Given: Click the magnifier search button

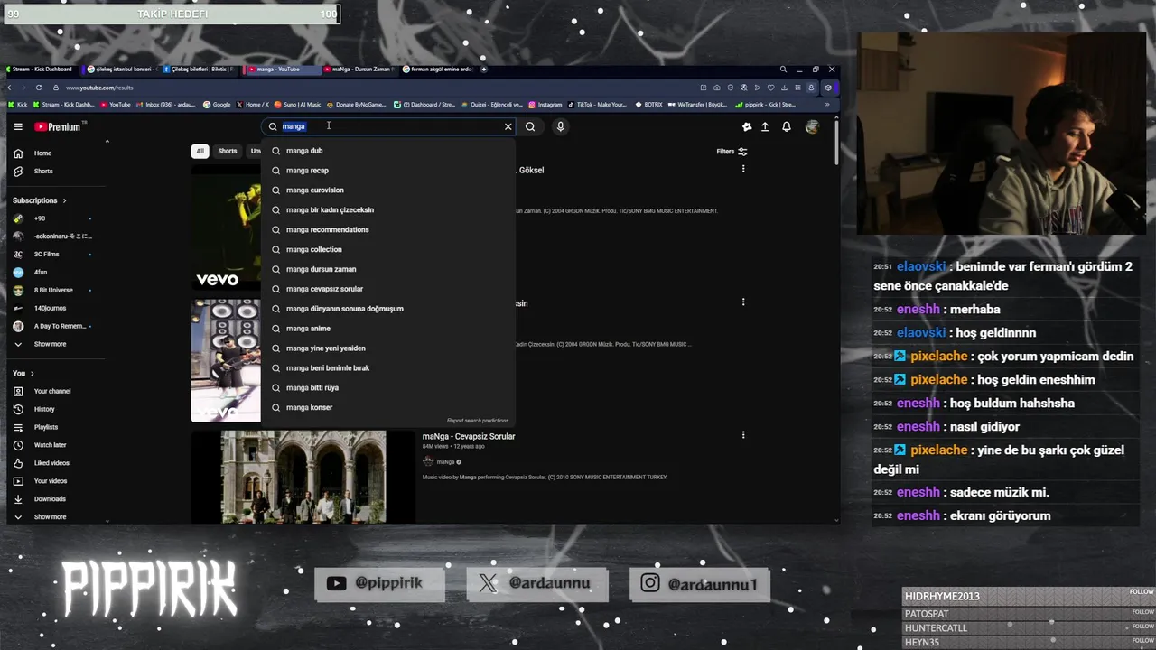Looking at the screenshot, I should [x=530, y=126].
